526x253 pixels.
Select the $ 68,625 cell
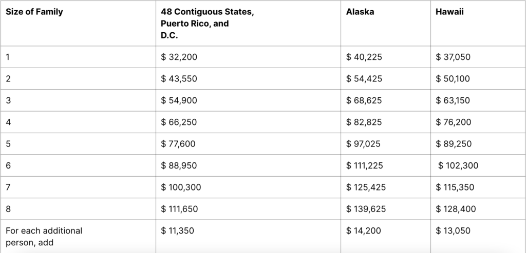(364, 100)
